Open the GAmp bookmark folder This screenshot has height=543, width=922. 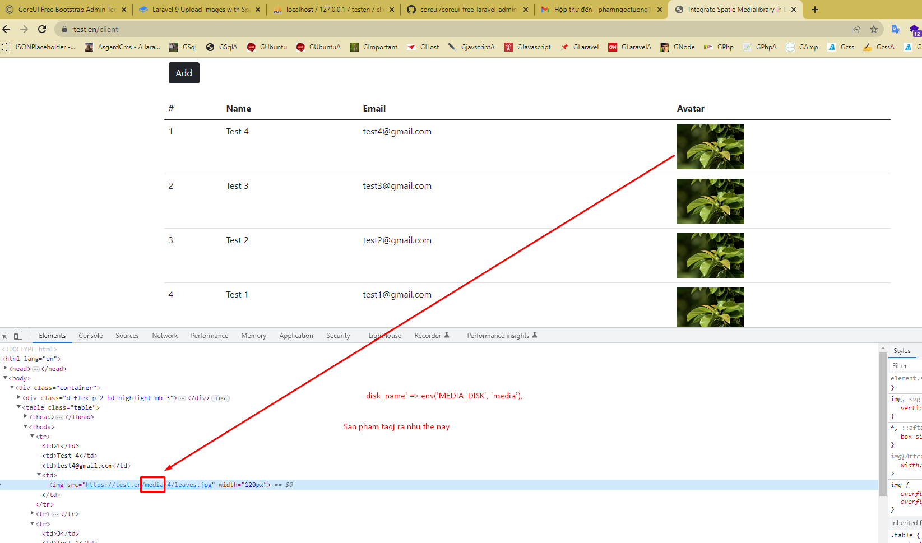[x=802, y=47]
